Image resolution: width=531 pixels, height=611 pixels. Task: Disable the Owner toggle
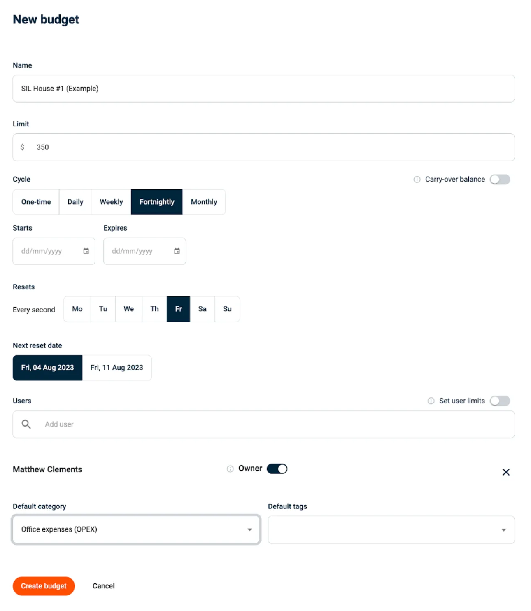277,469
